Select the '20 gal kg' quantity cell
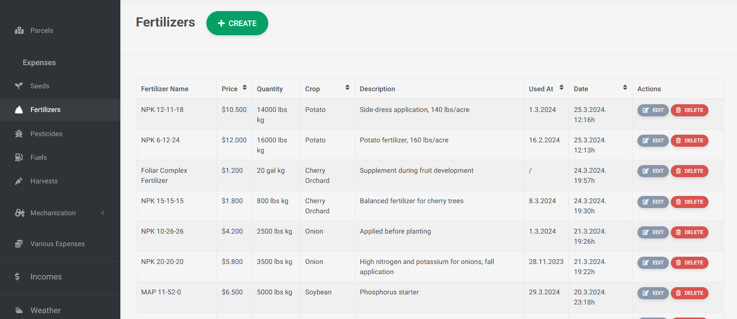Screen dimensions: 737x319 coord(276,175)
